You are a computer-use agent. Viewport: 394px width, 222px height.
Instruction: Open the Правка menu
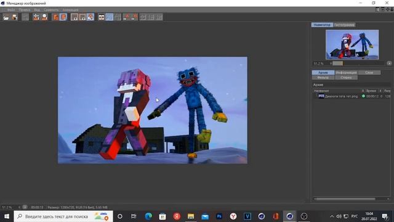25,10
